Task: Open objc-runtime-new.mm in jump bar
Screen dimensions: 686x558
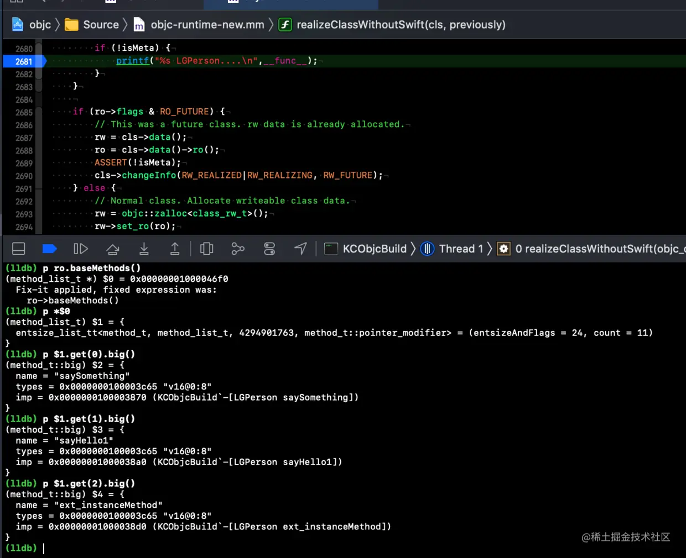Action: click(199, 24)
